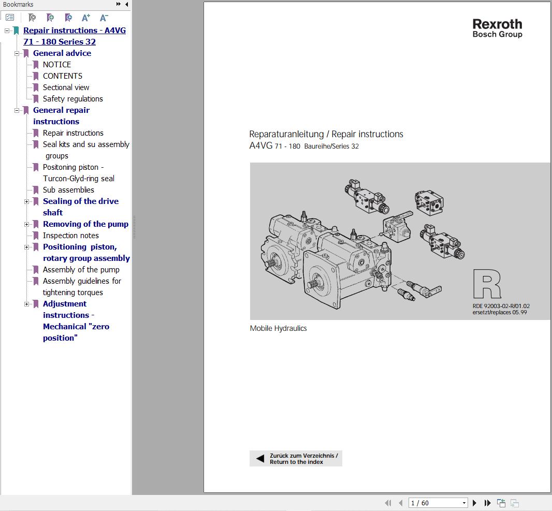
Task: Collapse the General advice bookmark group
Action: (17, 53)
